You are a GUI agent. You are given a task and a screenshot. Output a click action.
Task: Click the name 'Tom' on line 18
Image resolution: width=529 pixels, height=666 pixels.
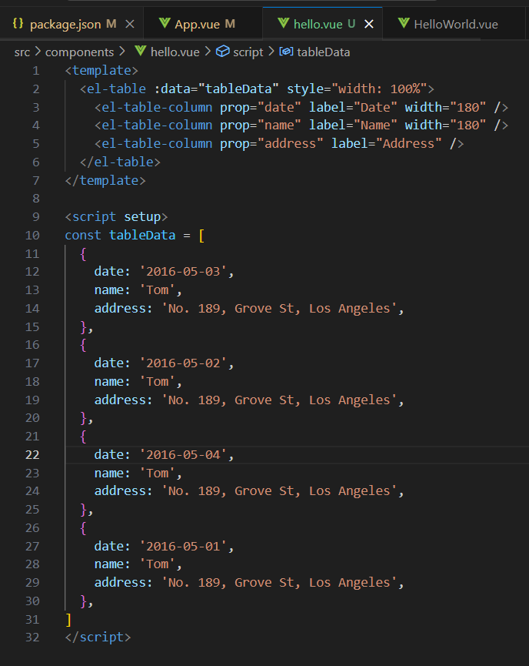158,382
